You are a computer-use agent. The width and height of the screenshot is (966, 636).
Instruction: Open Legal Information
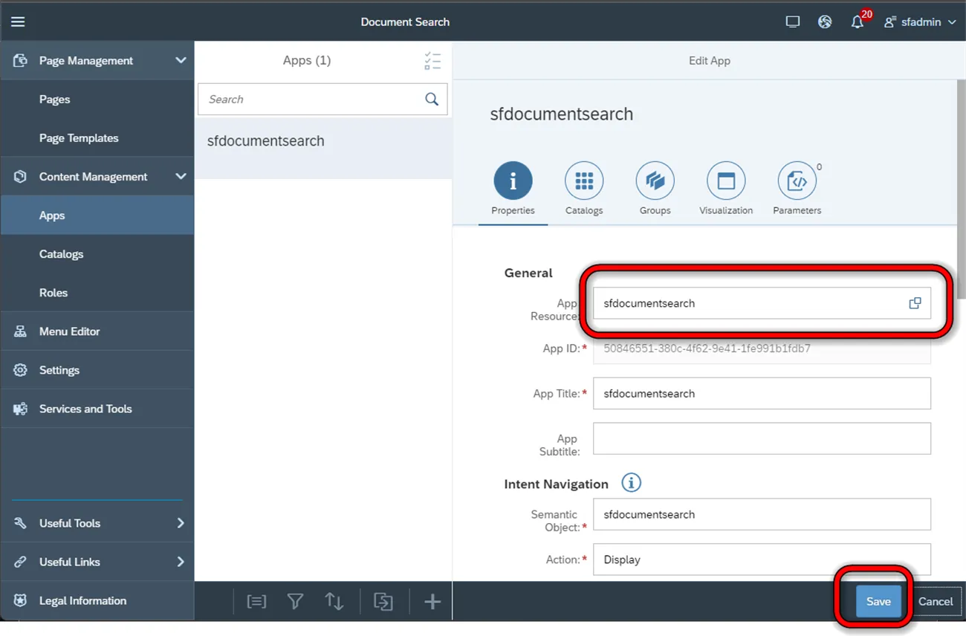click(97, 600)
